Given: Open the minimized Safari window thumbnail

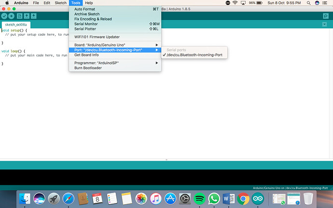Looking at the screenshot, I should 293,199.
